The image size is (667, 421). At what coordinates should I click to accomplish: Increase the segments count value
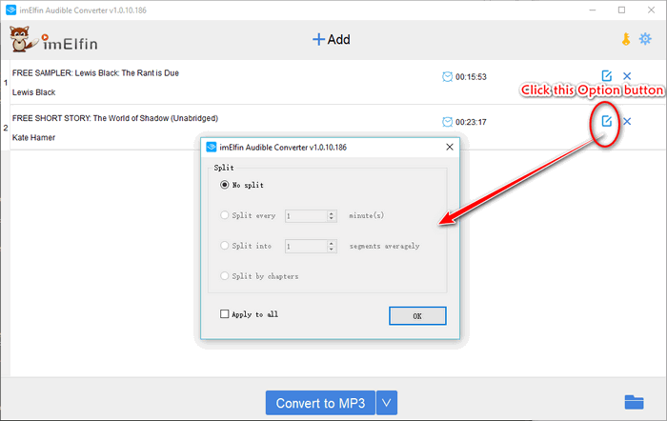point(332,243)
